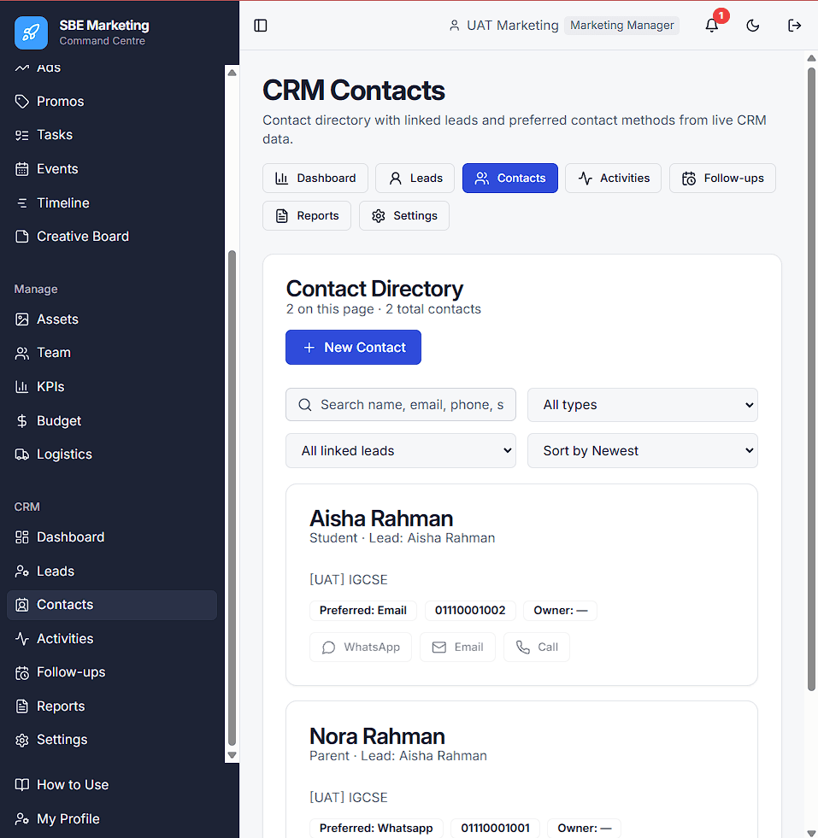
Task: Click the New Contact button
Action: pos(353,348)
